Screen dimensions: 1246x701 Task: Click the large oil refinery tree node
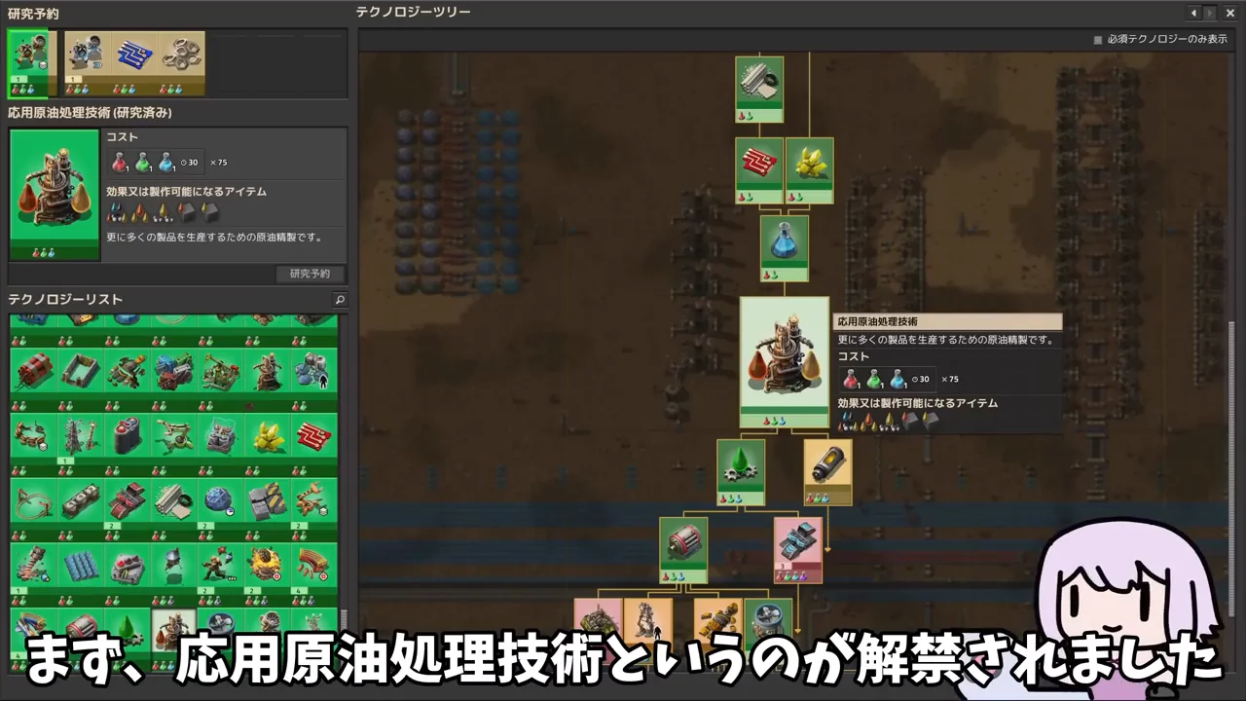point(785,362)
